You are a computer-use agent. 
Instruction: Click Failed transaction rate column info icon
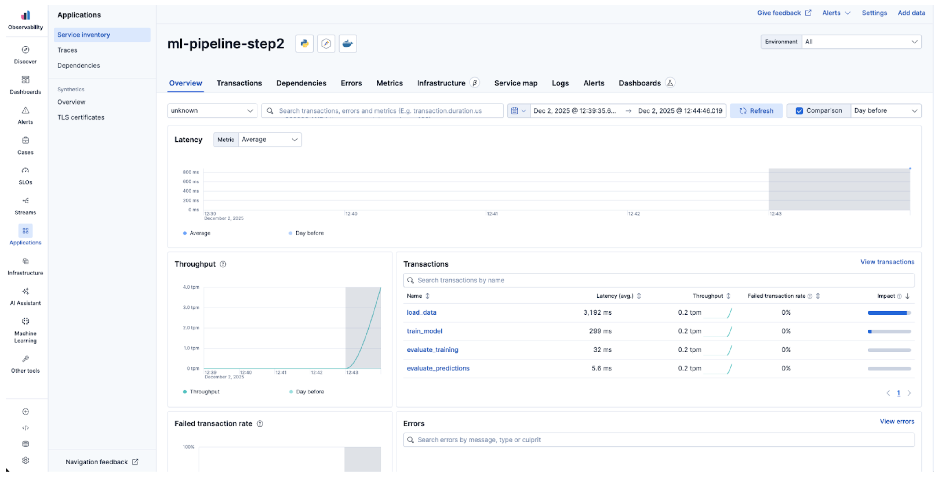(809, 296)
